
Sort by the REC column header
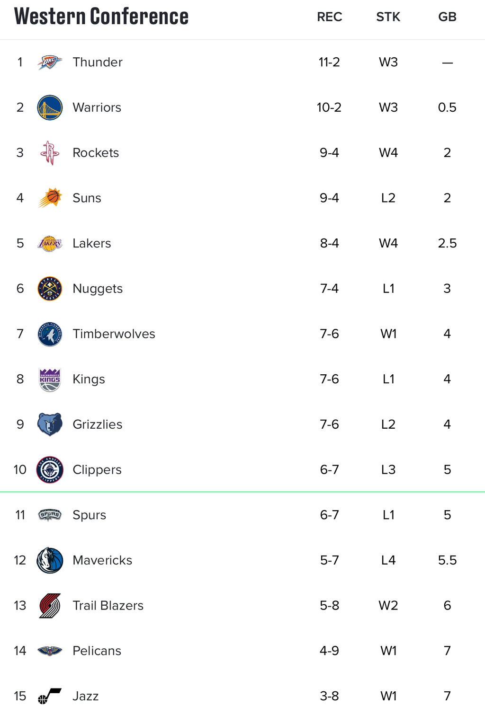point(330,17)
